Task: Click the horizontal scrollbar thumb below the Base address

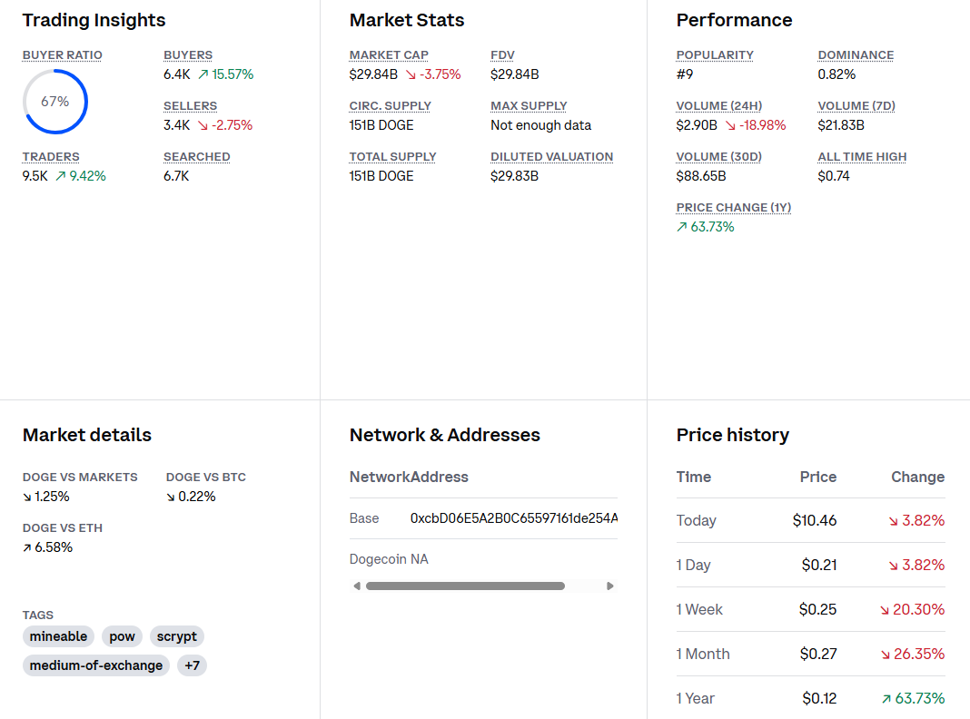Action: [x=465, y=586]
